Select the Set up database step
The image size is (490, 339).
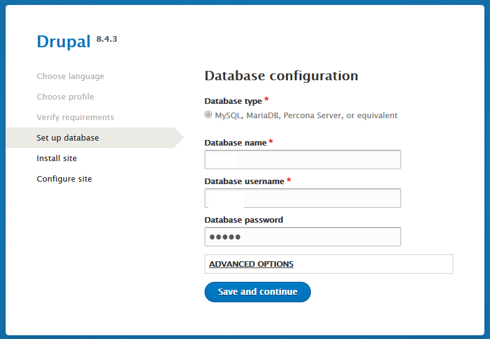click(x=68, y=137)
